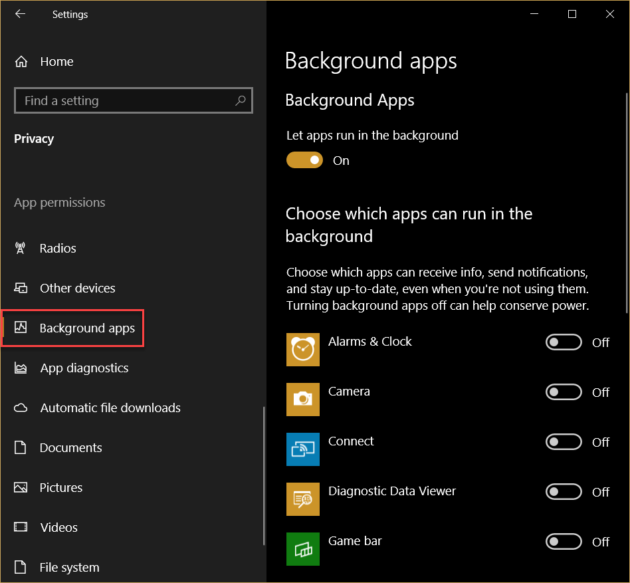Click the Home label in sidebar

56,62
